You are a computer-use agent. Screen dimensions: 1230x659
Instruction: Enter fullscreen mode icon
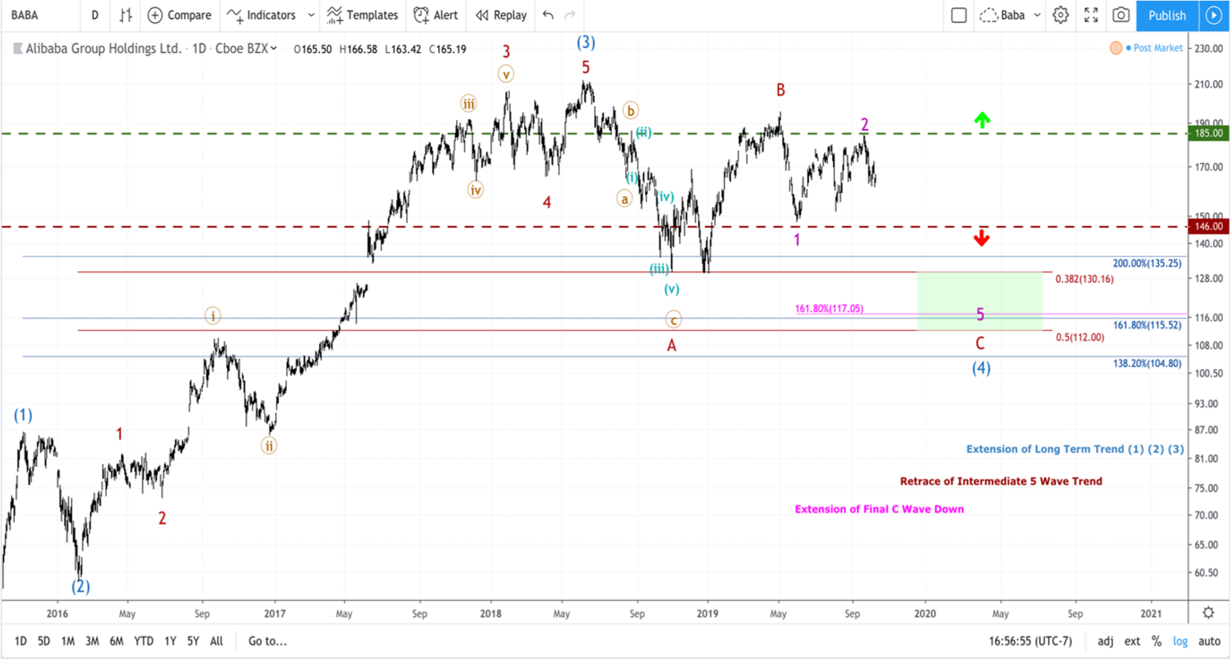(1091, 15)
